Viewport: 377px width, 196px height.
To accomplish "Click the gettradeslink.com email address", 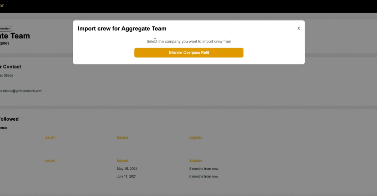I will click(21, 91).
